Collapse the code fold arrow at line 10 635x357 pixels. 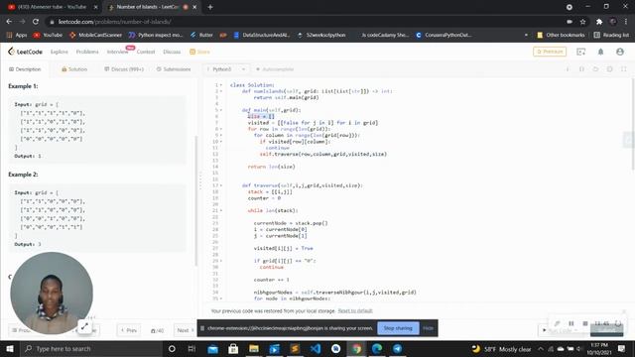(x=221, y=142)
